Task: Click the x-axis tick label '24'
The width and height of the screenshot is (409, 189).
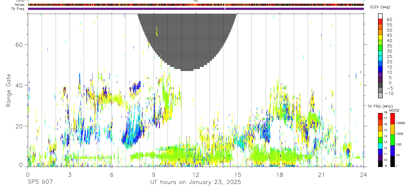Action: pyautogui.click(x=363, y=174)
